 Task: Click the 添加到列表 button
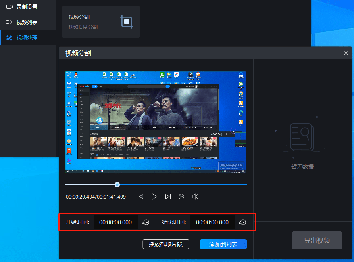(x=223, y=244)
